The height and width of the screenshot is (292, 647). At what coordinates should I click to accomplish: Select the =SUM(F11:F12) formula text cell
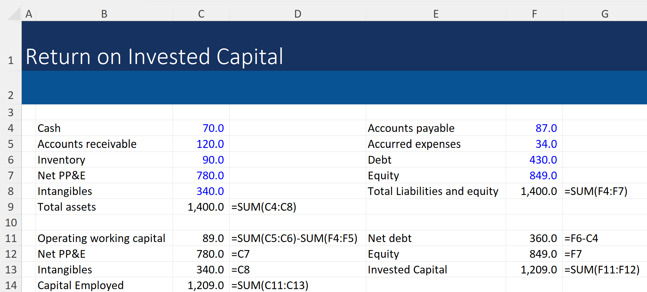coord(602,270)
